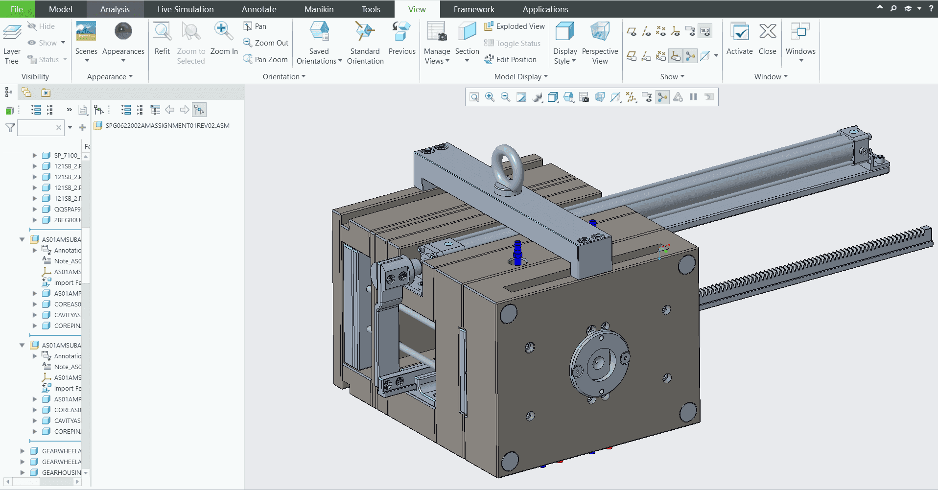Screen dimensions: 938x490
Task: Expand the Orientation group menu
Action: tap(284, 77)
